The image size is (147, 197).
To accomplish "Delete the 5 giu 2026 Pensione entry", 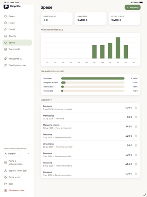I will 136,155.
